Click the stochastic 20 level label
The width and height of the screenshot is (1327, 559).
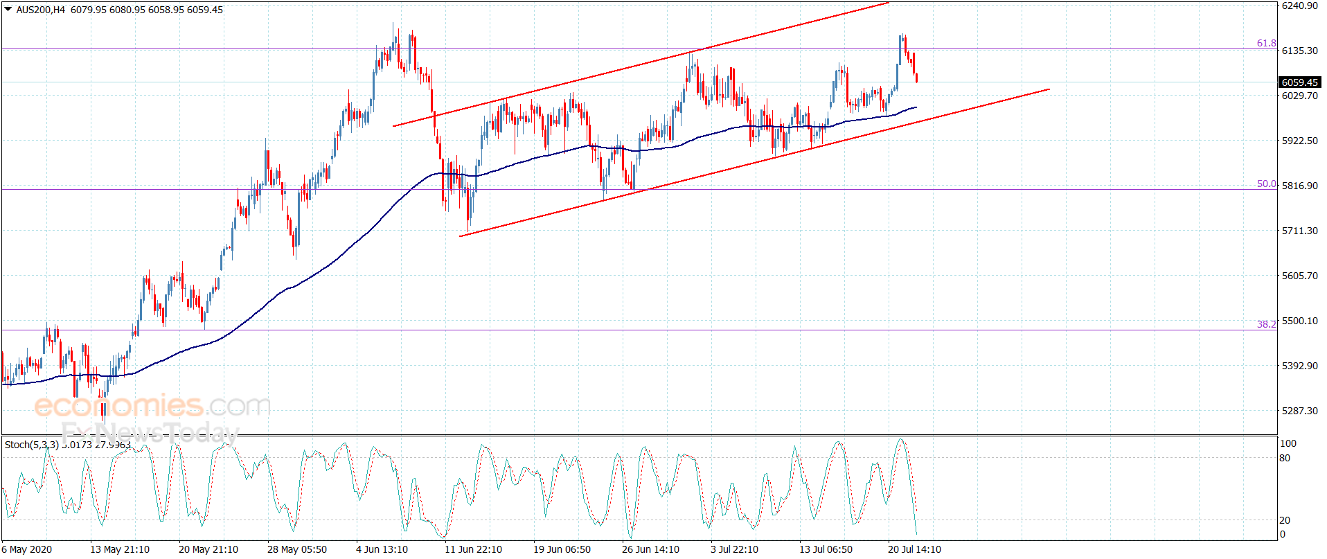[x=1285, y=520]
